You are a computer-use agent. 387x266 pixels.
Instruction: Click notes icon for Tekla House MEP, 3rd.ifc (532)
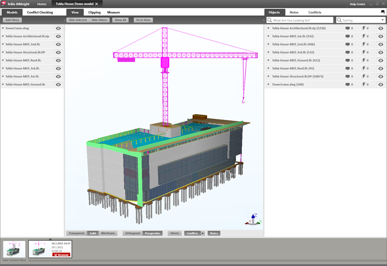347,52
